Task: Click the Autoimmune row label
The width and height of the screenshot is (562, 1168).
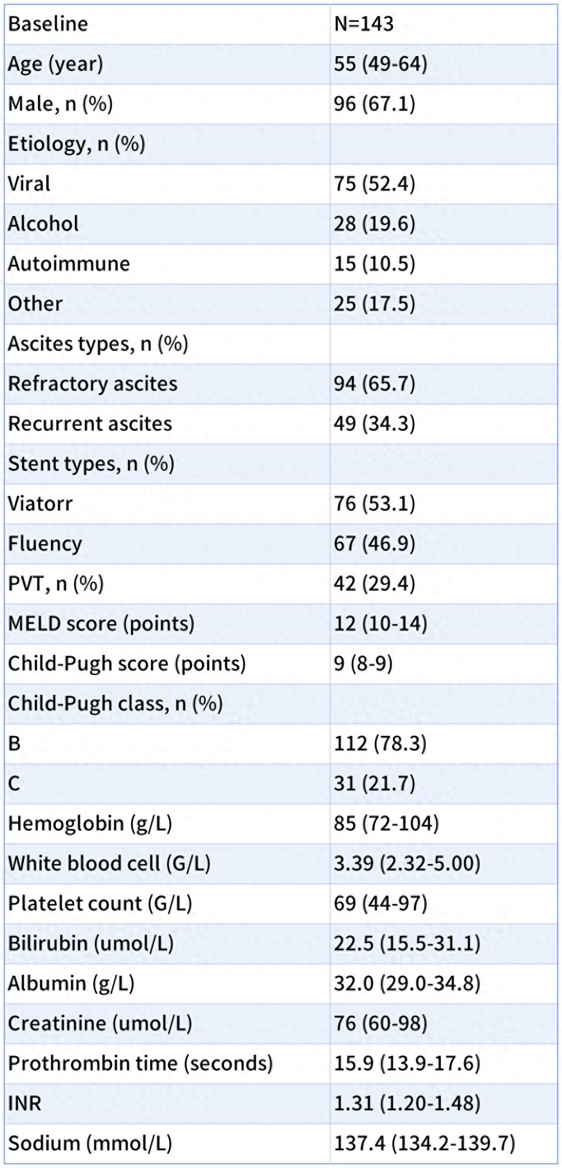Action: pyautogui.click(x=69, y=263)
